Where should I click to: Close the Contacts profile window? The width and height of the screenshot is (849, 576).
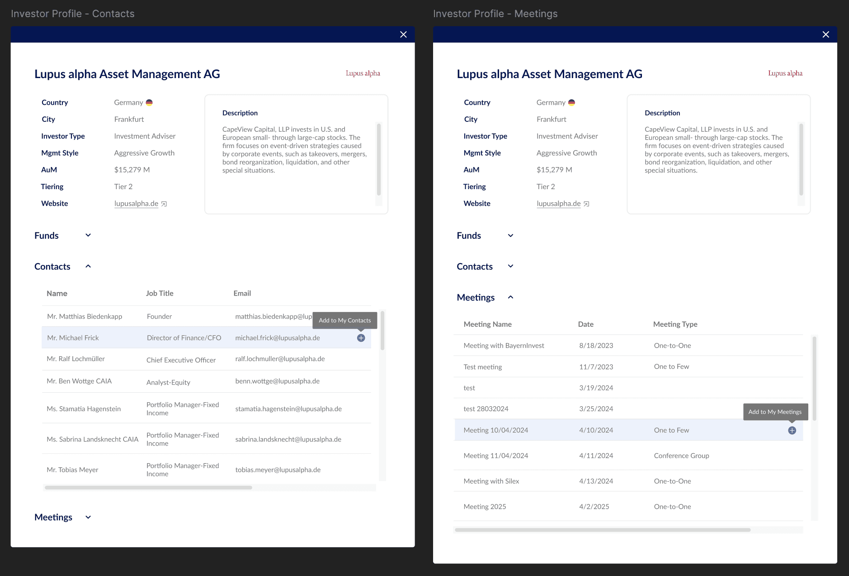click(403, 35)
